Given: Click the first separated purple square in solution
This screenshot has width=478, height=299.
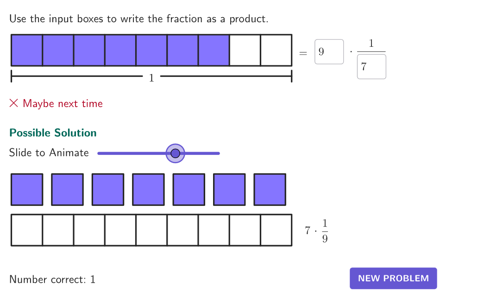Looking at the screenshot, I should click(27, 190).
